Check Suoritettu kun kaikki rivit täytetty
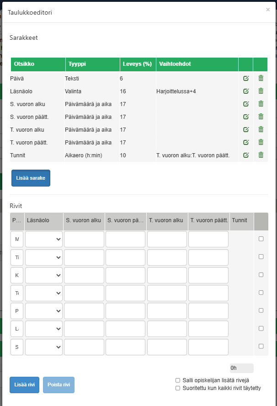The width and height of the screenshot is (277, 406). pyautogui.click(x=178, y=388)
